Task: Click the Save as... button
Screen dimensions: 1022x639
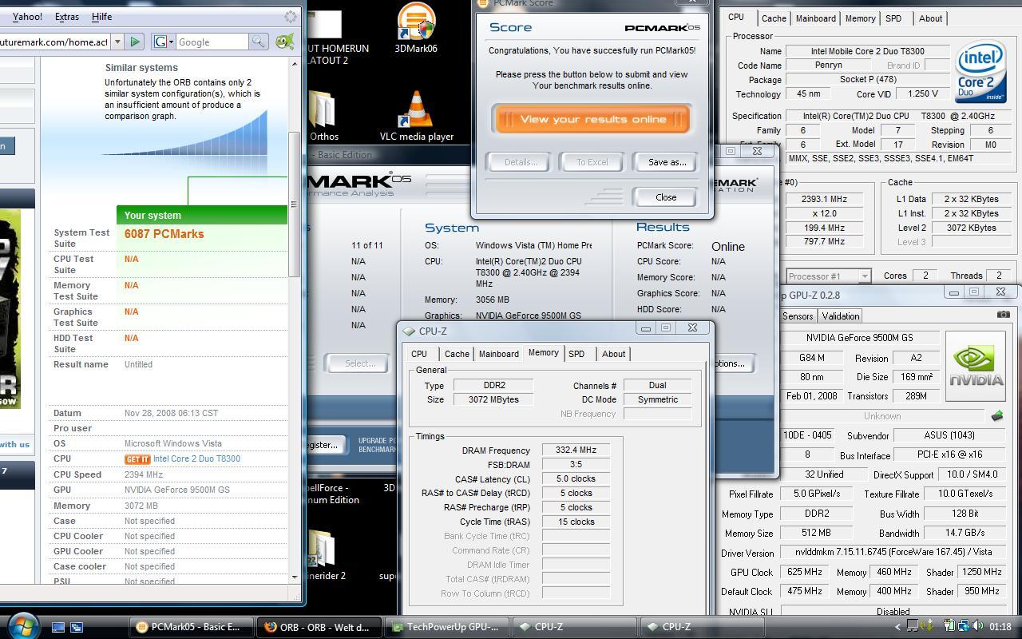Action: pyautogui.click(x=667, y=162)
